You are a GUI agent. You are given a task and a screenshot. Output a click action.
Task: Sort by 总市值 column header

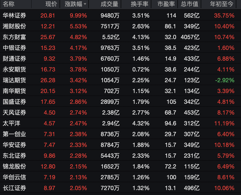(x=190, y=4)
